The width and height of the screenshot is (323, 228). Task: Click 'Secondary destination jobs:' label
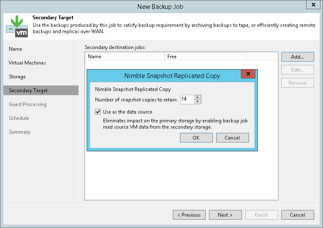point(115,47)
